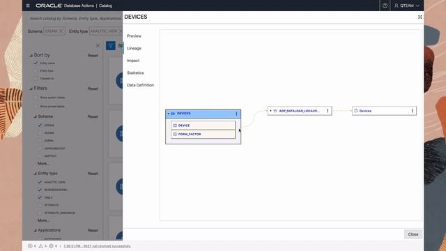Open the help question-mark icon
Viewport: 446px width, 251px height.
pos(385,6)
